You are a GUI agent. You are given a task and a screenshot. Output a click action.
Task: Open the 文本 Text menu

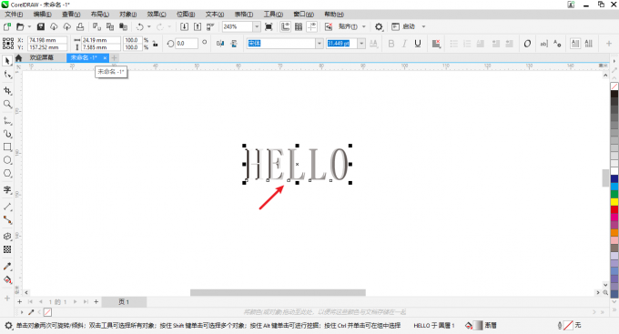(214, 15)
